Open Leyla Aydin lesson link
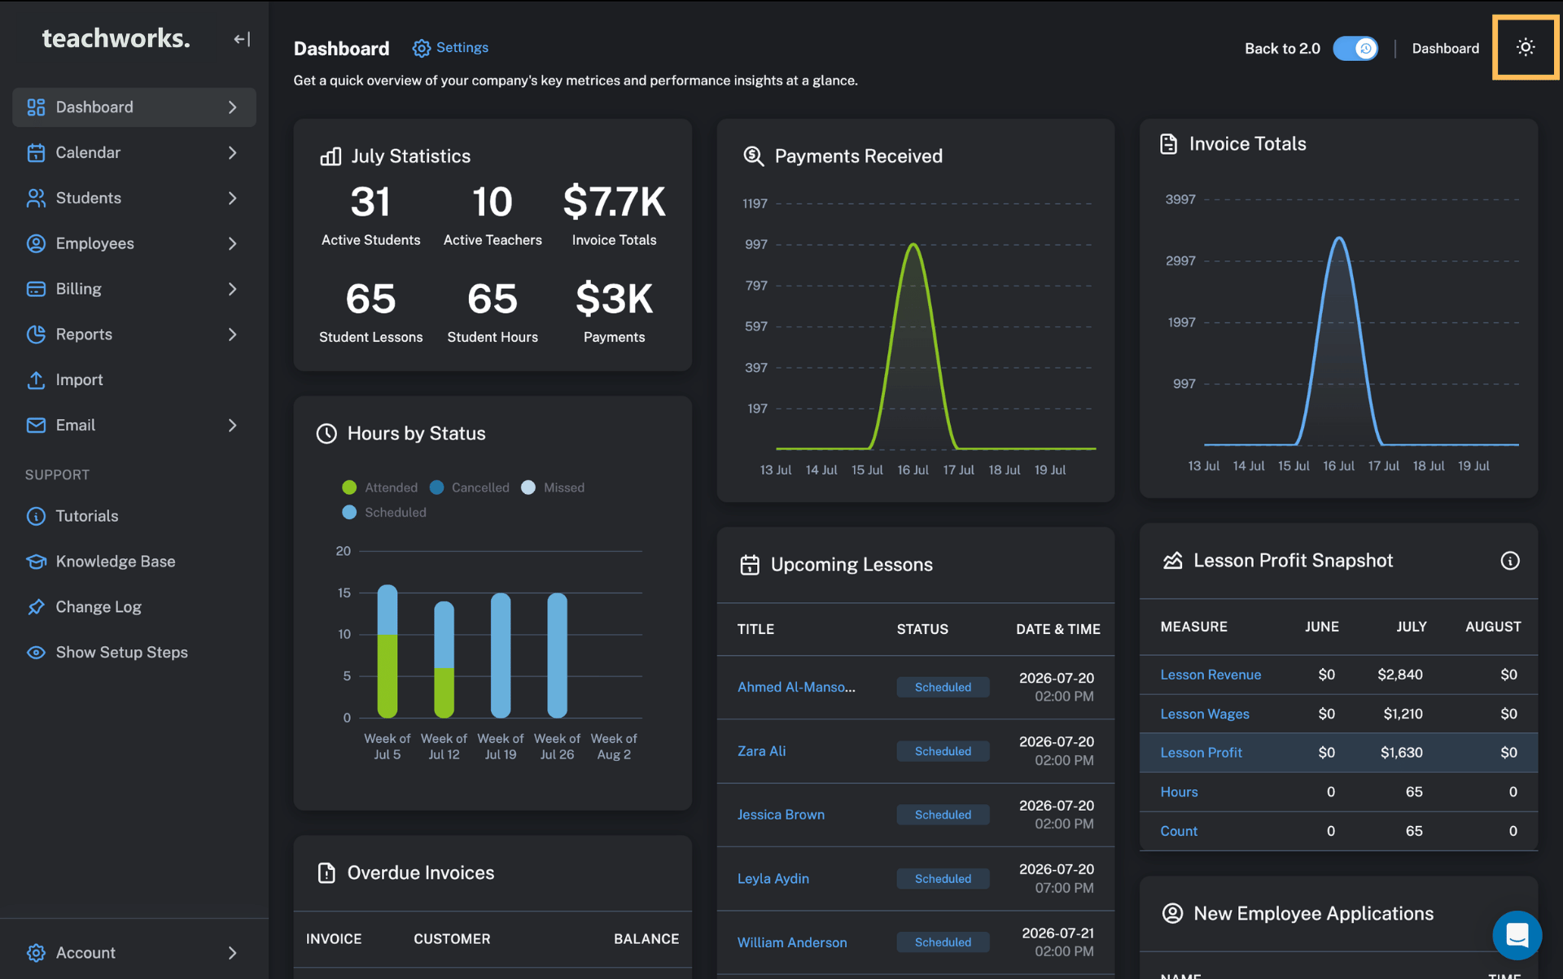1563x979 pixels. tap(773, 879)
